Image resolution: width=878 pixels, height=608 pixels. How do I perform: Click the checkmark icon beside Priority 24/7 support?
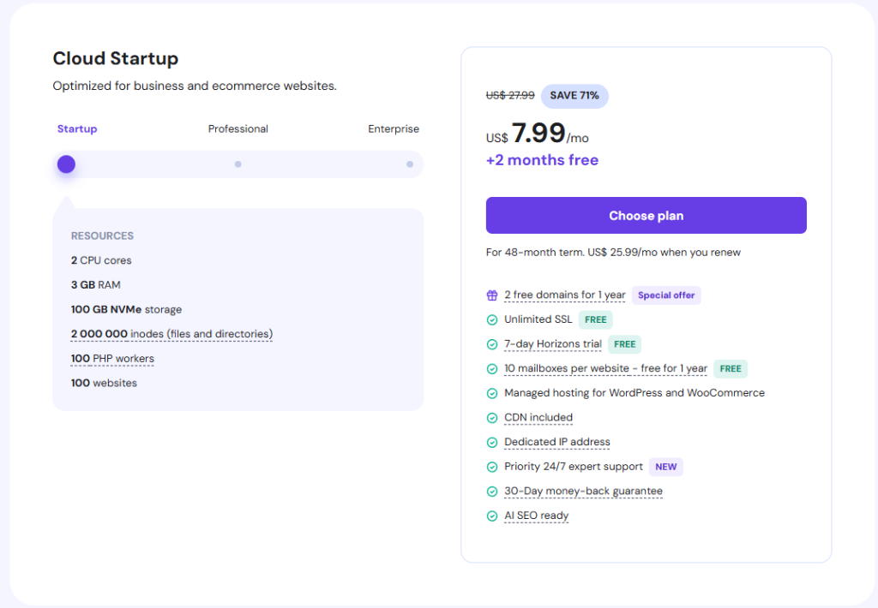point(492,467)
